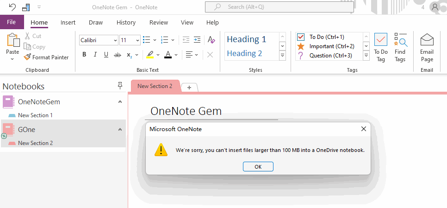The height and width of the screenshot is (208, 447).
Task: Collapse the GOne notebook chevron
Action: tap(120, 129)
